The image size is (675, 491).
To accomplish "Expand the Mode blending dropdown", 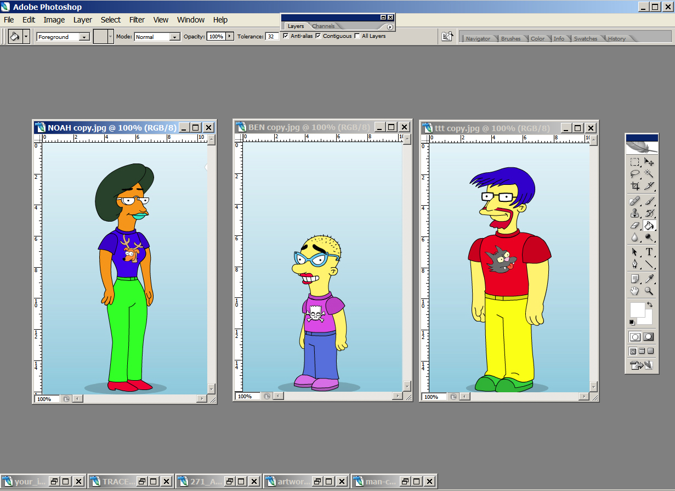I will click(x=174, y=37).
